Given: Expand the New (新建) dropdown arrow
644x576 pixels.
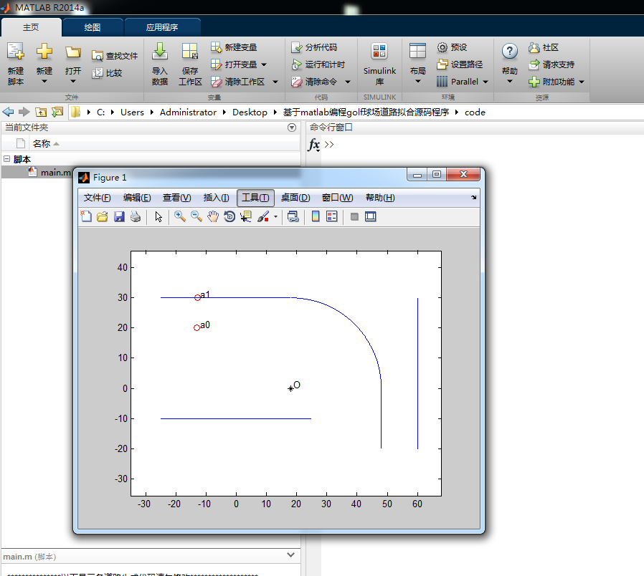Looking at the screenshot, I should [44, 82].
